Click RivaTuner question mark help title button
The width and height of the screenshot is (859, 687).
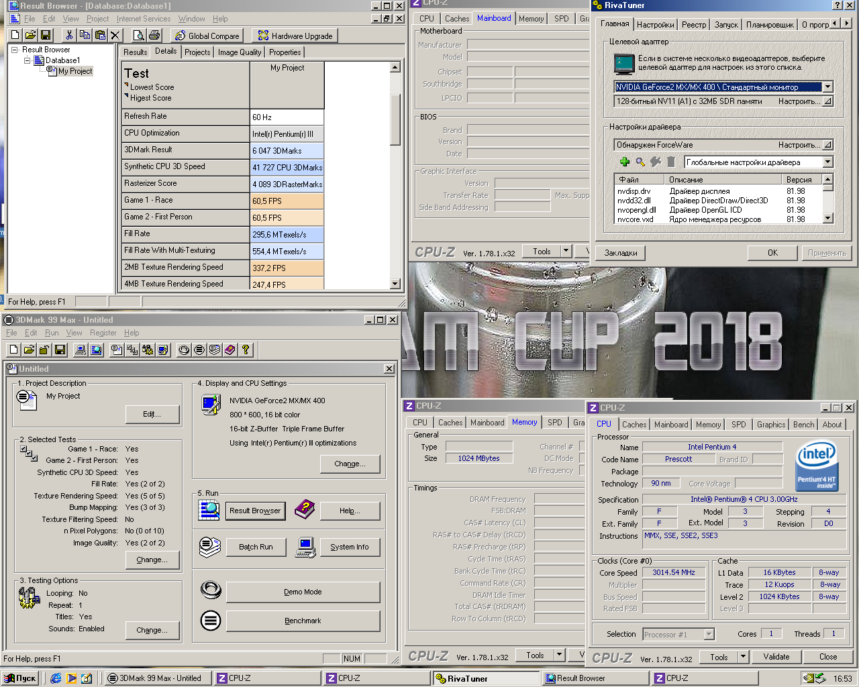click(x=838, y=5)
